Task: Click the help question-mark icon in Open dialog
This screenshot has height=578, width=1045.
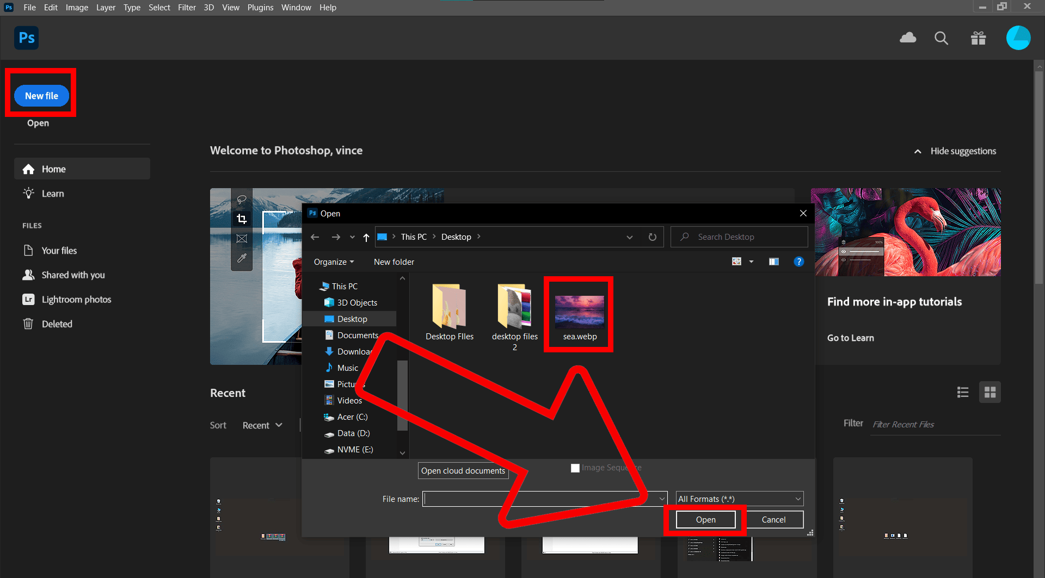Action: coord(798,262)
